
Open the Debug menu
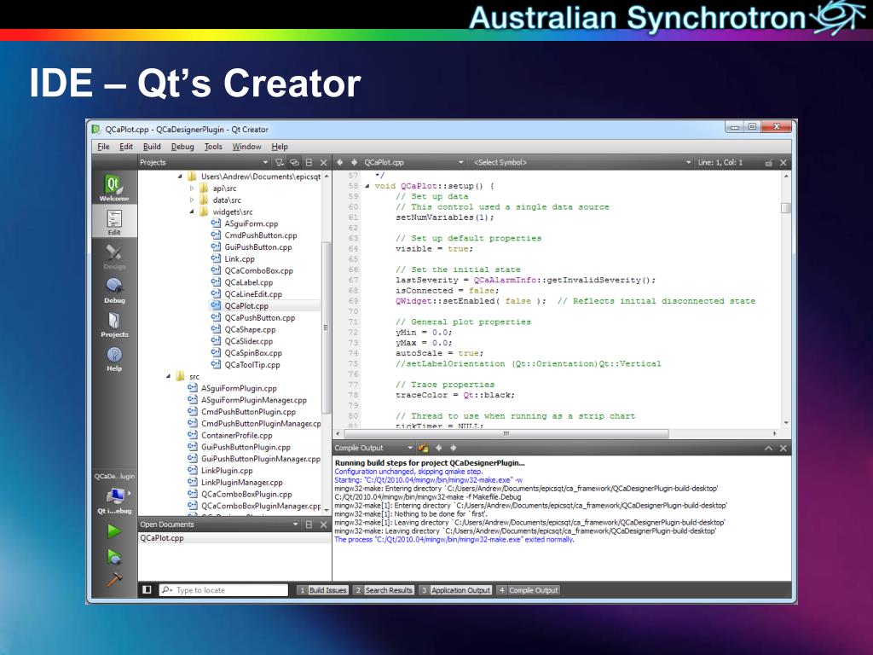[x=182, y=147]
